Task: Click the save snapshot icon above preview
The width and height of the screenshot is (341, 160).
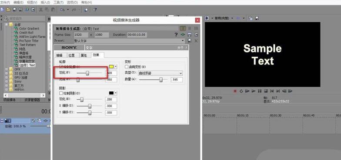Action: pyautogui.click(x=257, y=18)
